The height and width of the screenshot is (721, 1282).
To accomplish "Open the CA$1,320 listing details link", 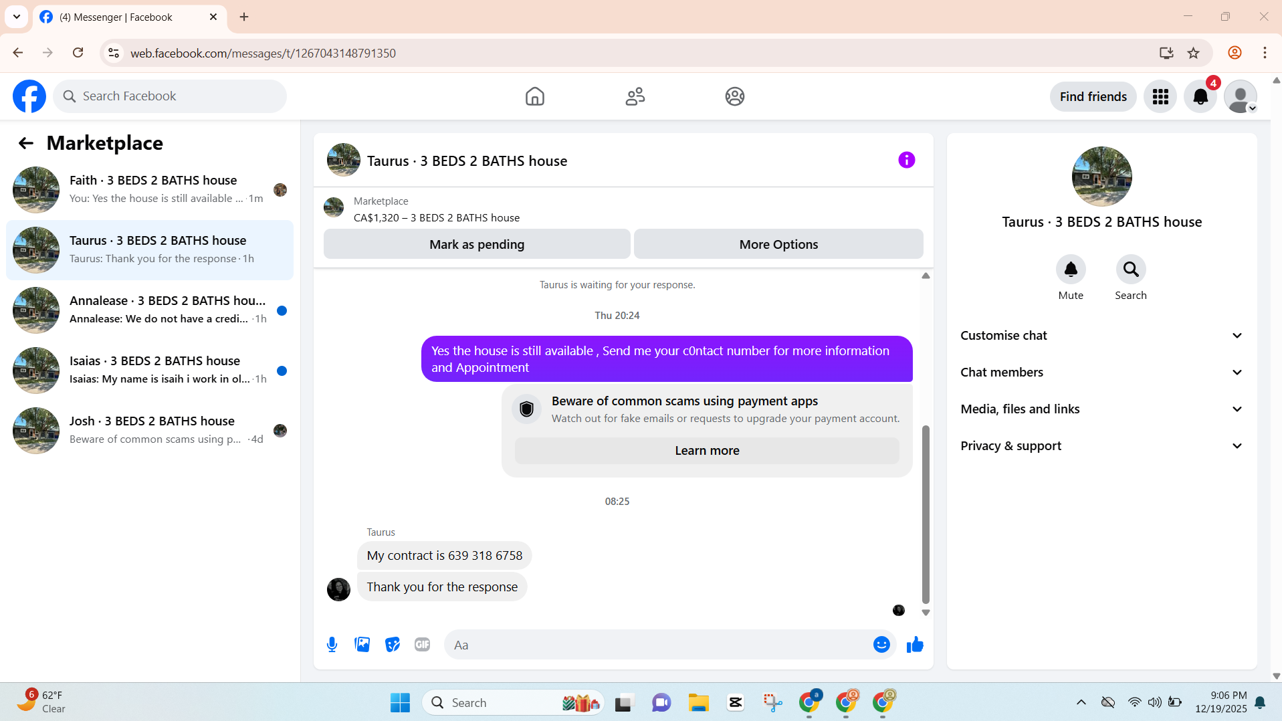I will coord(436,218).
